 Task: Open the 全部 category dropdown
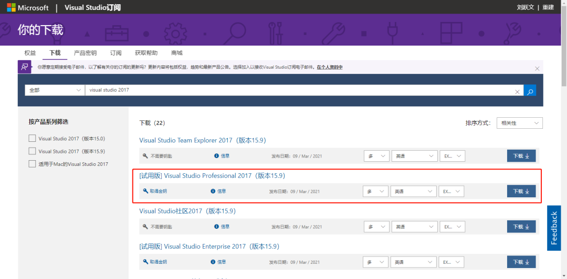(x=55, y=91)
